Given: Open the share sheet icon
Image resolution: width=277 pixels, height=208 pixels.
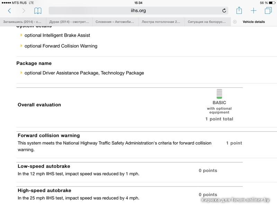Looking at the screenshot, I should (x=239, y=10).
